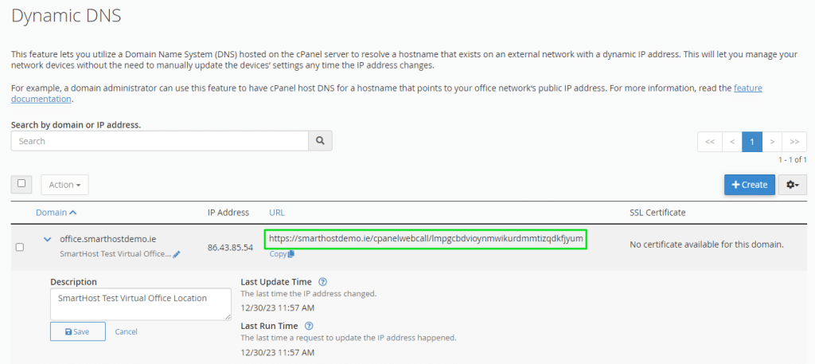Edit description using the pencil icon
This screenshot has height=364, width=815.
177,254
